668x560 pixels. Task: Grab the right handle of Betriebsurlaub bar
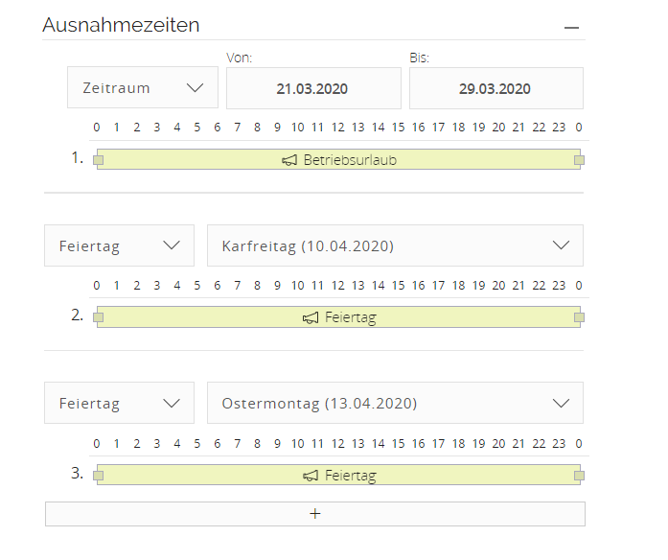579,160
